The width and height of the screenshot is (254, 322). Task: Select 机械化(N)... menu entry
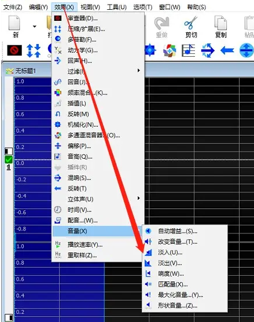point(98,125)
